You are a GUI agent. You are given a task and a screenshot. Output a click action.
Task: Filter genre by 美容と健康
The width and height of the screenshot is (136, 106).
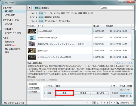point(82,13)
